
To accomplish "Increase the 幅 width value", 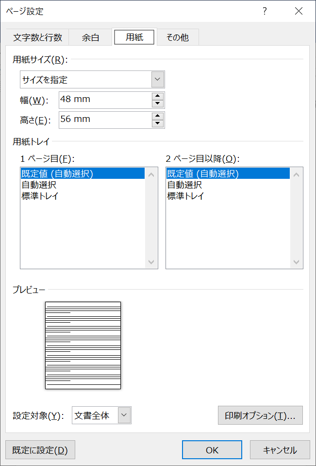I will click(158, 96).
